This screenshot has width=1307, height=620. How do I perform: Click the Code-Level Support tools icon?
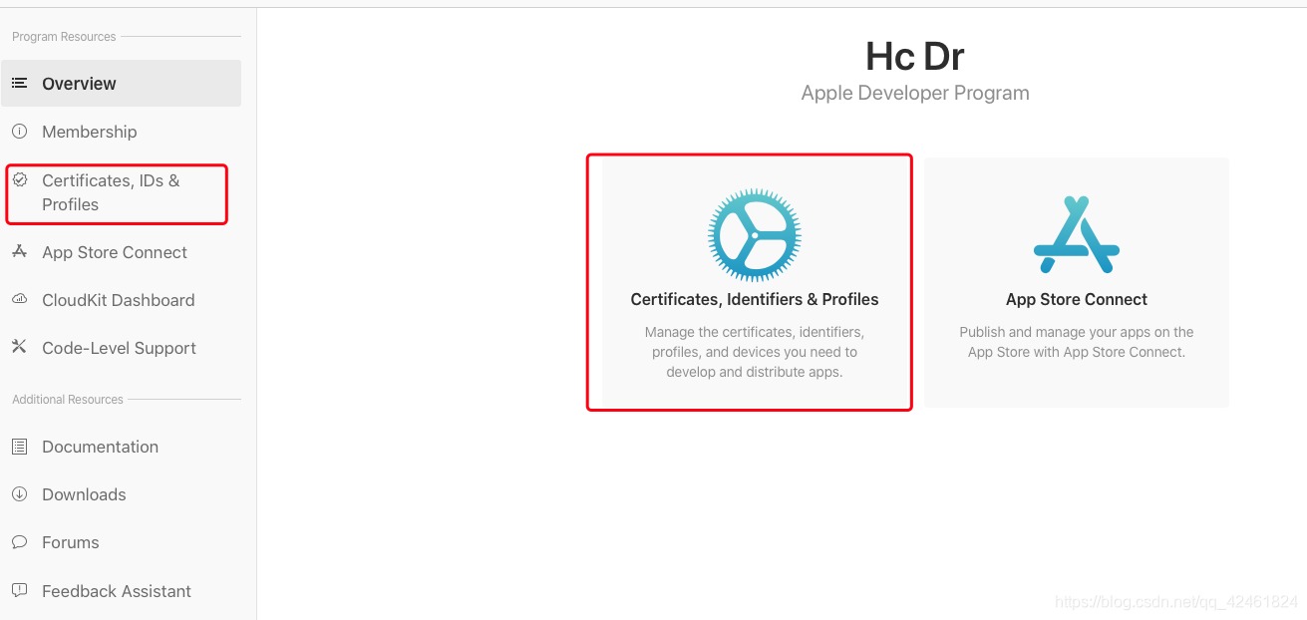coord(19,348)
